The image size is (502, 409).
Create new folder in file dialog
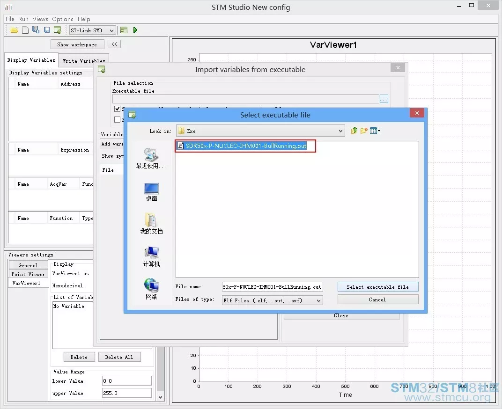364,131
